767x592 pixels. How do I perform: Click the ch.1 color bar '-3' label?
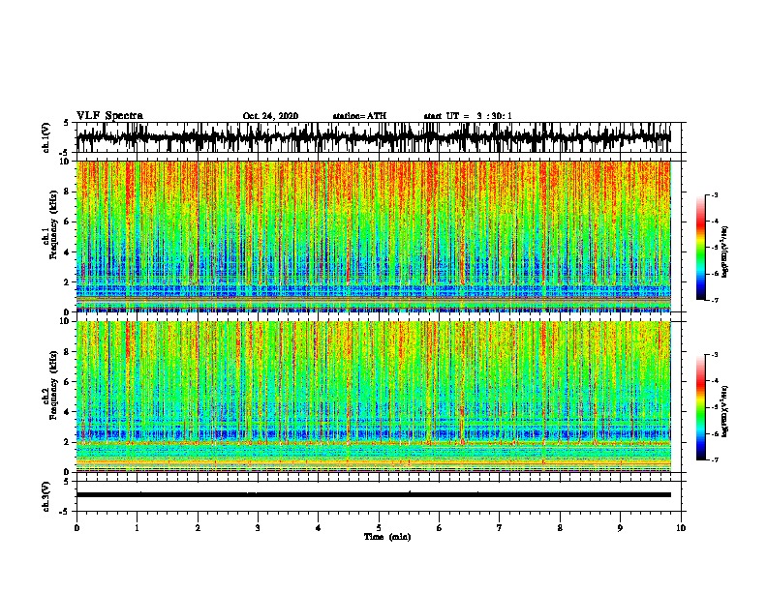pos(715,194)
